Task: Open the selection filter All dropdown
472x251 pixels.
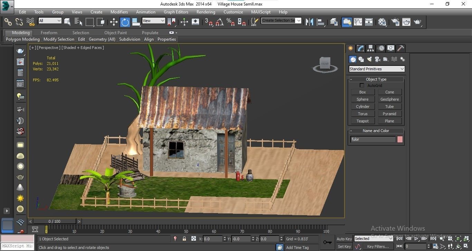Action: point(50,21)
